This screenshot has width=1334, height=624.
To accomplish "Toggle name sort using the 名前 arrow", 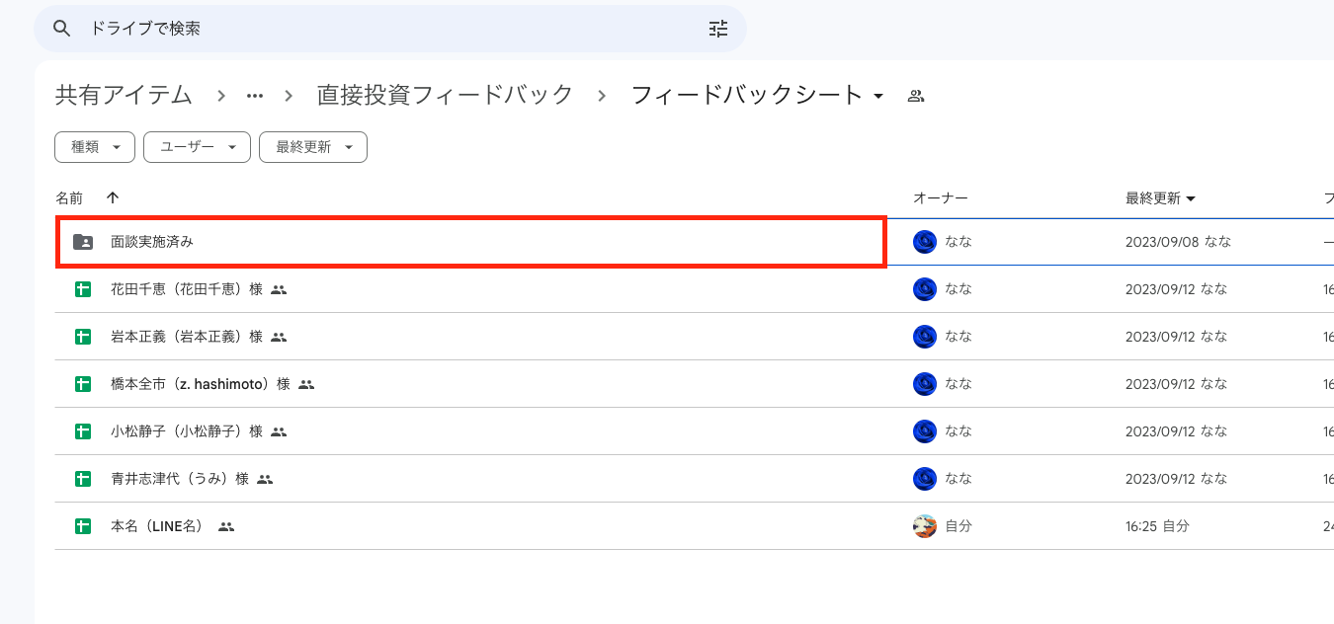I will click(x=113, y=197).
